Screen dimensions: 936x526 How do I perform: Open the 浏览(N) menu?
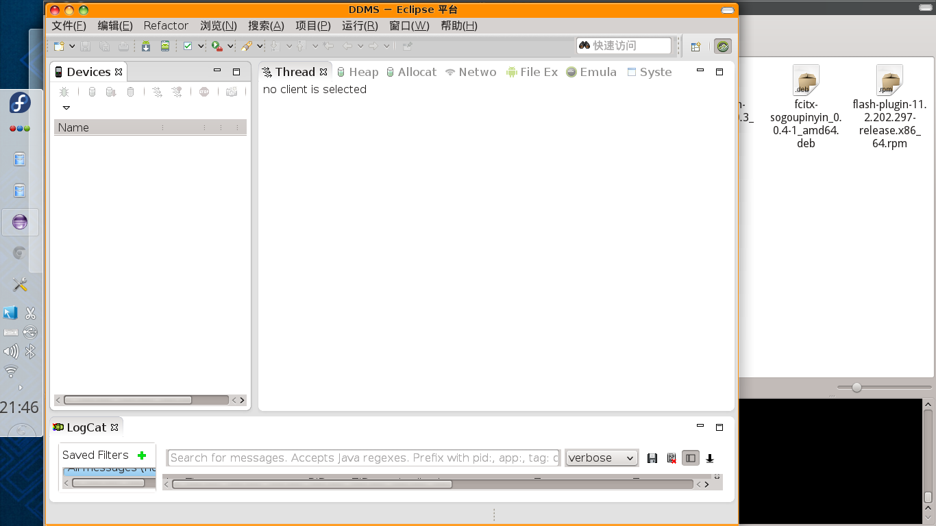219,26
